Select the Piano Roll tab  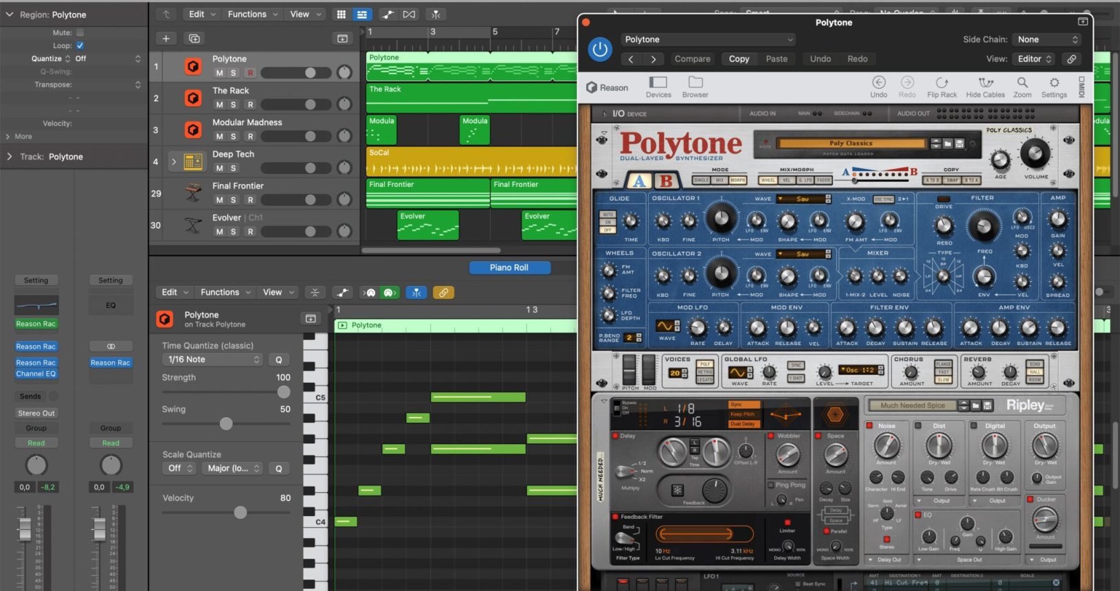509,268
